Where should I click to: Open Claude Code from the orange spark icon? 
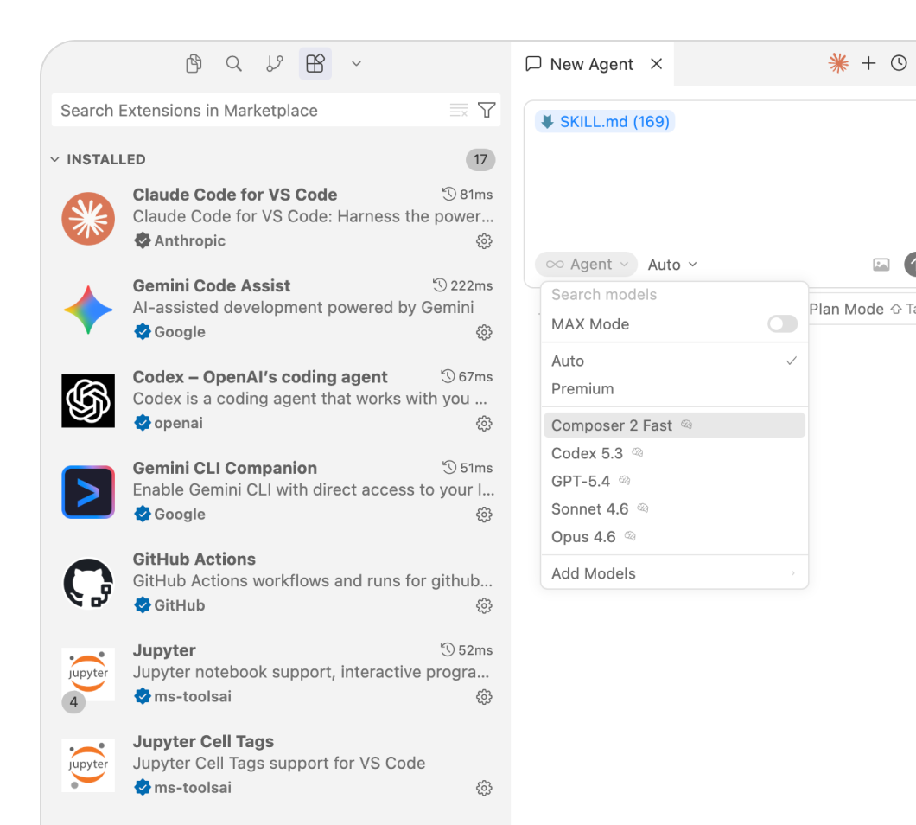point(838,63)
